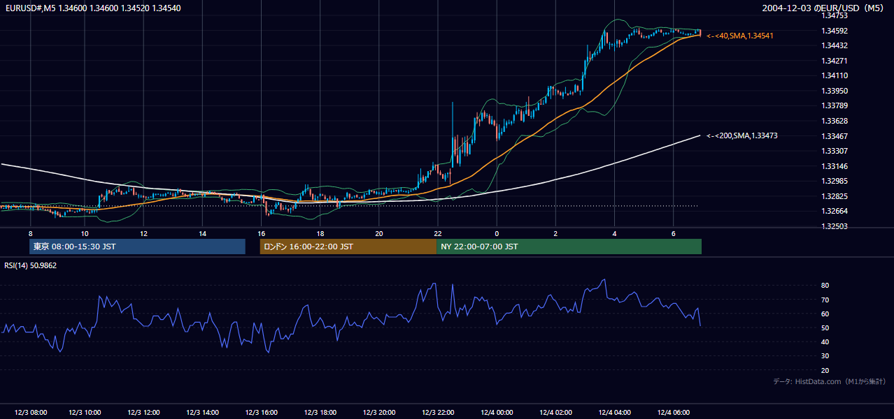Click hour label 8 under price chart
The image size is (894, 419).
[x=31, y=233]
